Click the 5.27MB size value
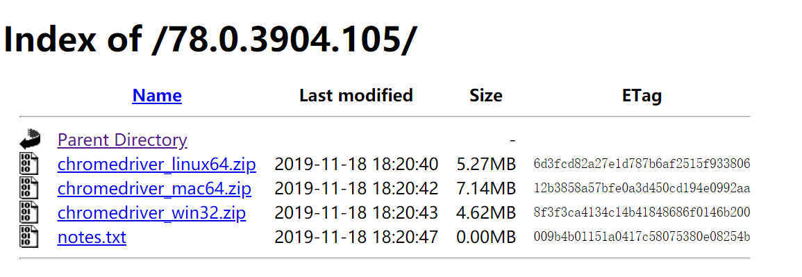This screenshot has height=277, width=802. click(486, 164)
